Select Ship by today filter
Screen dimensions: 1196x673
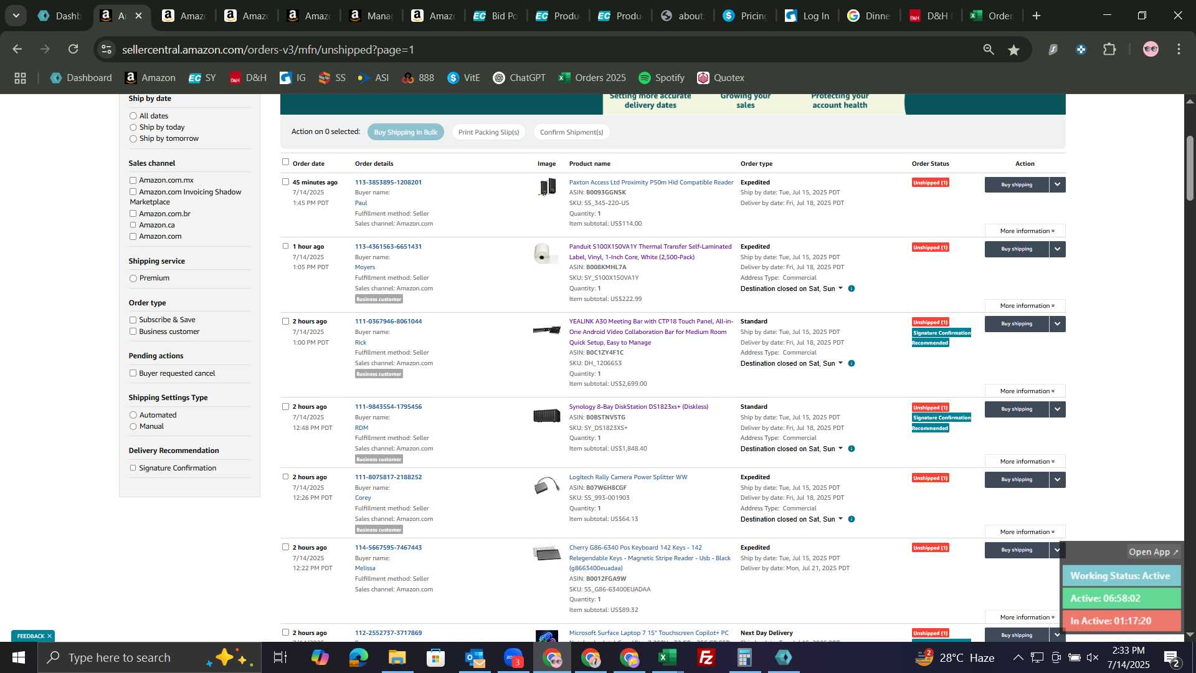[133, 127]
